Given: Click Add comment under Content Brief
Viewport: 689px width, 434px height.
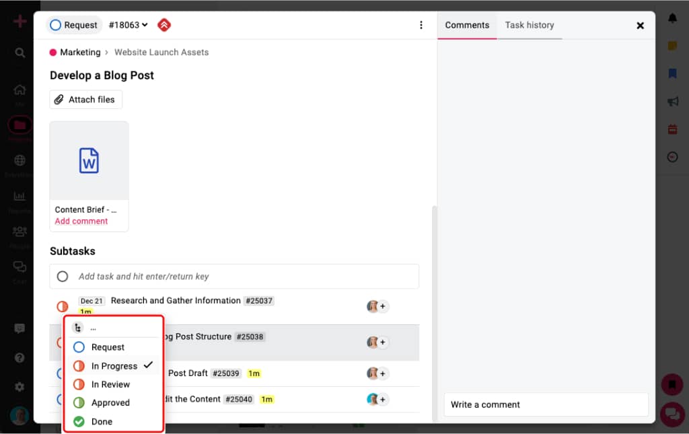Looking at the screenshot, I should pyautogui.click(x=81, y=221).
